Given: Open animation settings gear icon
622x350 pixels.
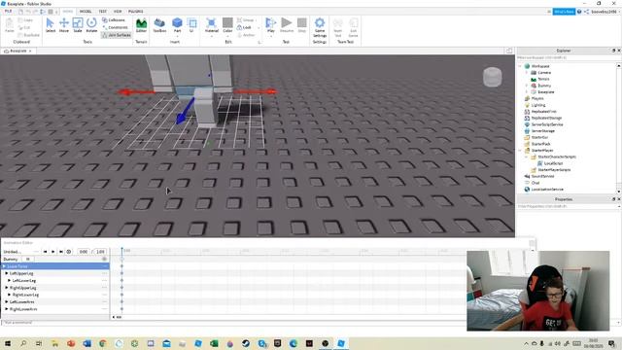Looking at the screenshot, I should [x=104, y=259].
